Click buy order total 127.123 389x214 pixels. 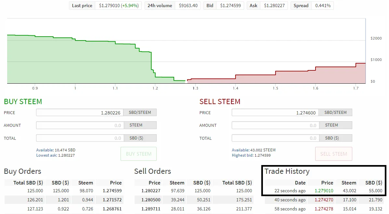(x=35, y=209)
